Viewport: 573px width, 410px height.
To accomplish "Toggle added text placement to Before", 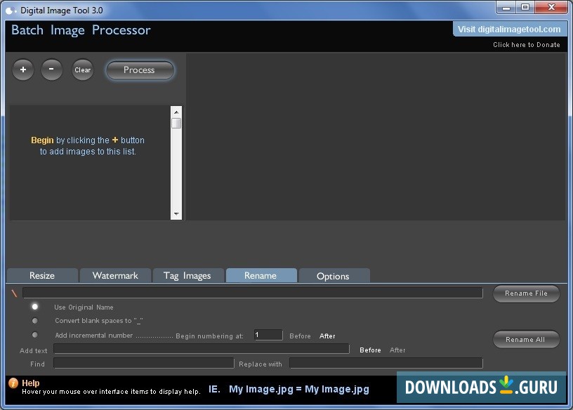I will pyautogui.click(x=370, y=350).
